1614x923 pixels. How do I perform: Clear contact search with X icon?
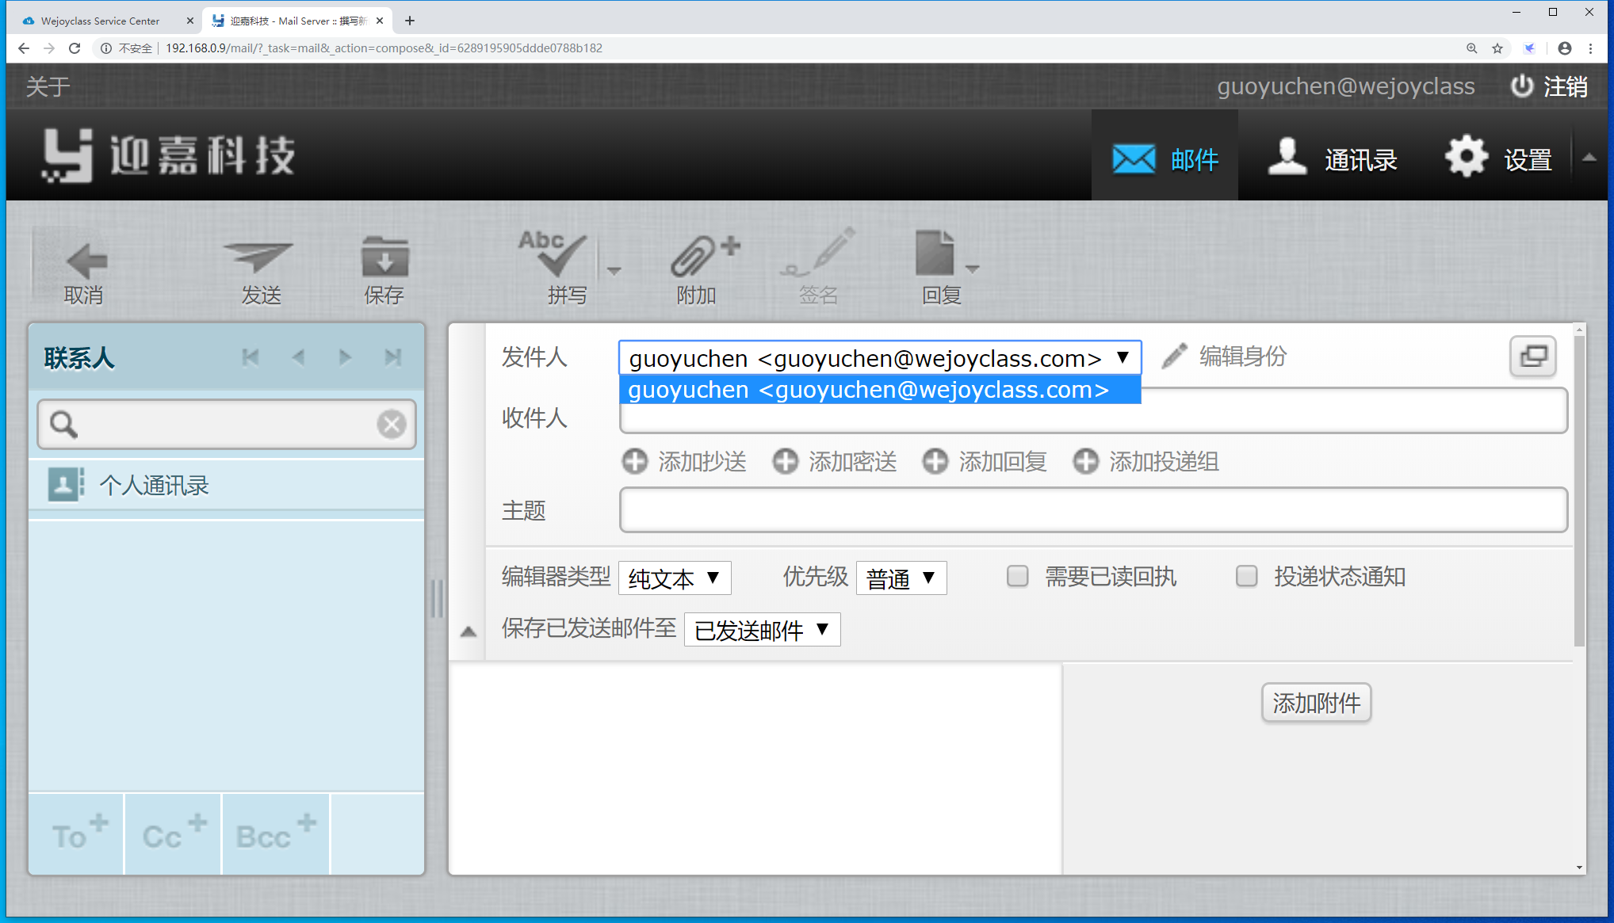coord(391,424)
